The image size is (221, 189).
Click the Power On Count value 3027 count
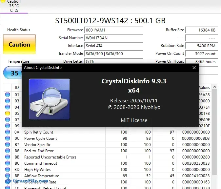tap(202, 54)
